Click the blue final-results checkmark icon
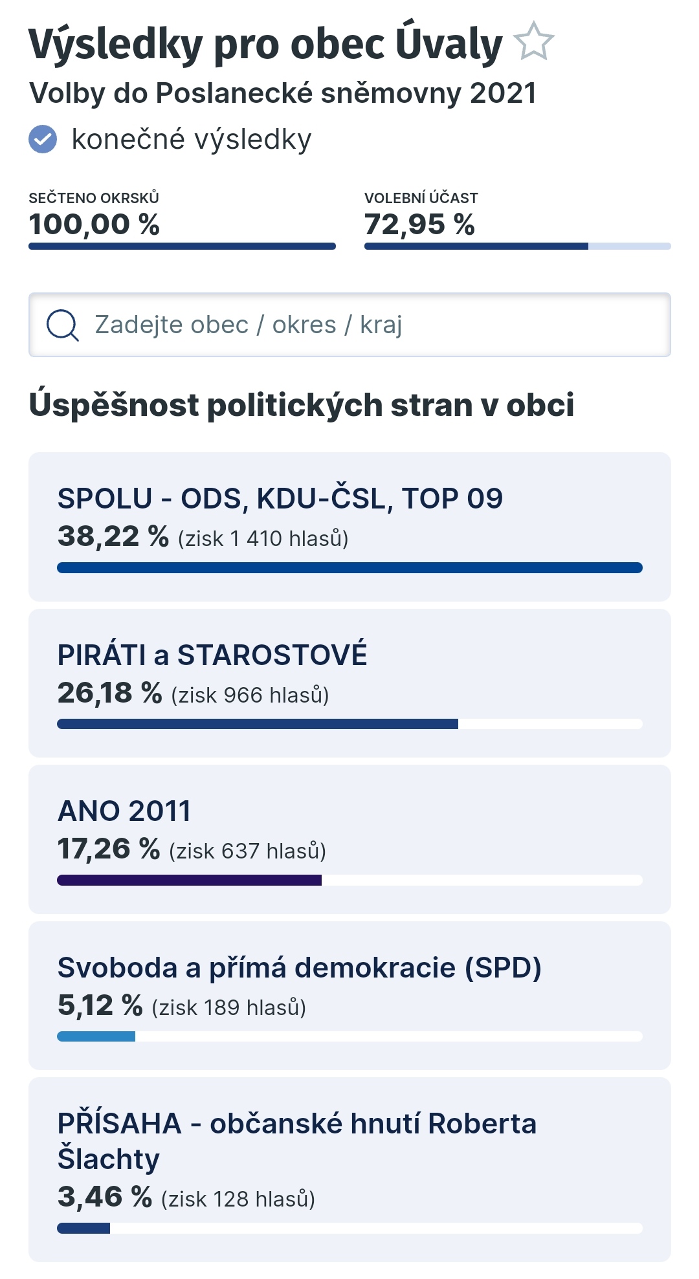This screenshot has height=1279, width=699. (43, 139)
